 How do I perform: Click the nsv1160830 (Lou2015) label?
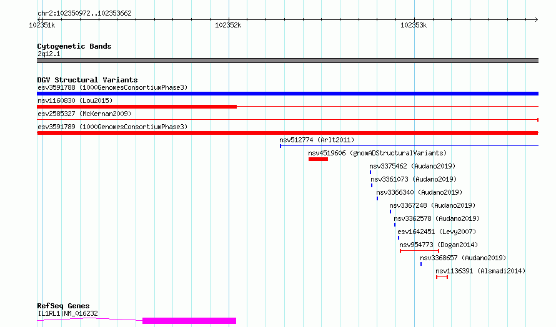coord(75,100)
